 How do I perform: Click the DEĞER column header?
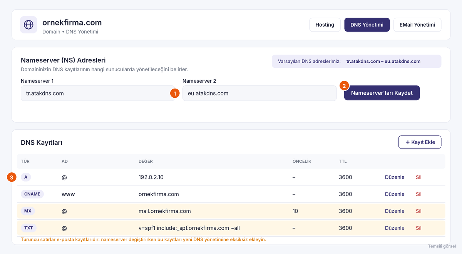coord(146,161)
